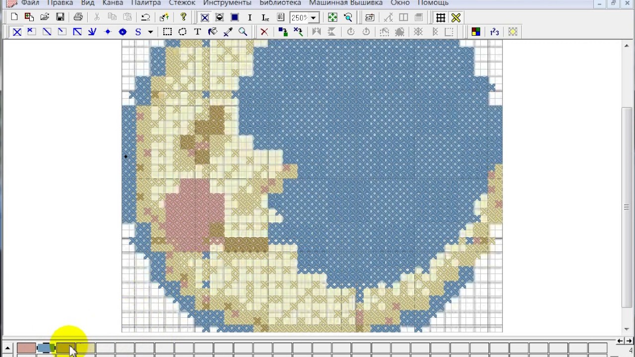Click the palette right arrow button

pos(629,341)
